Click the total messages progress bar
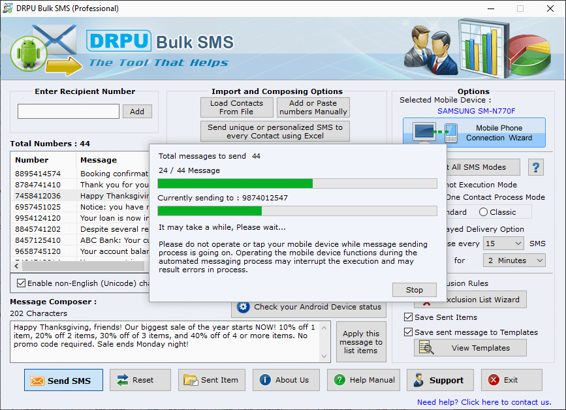The image size is (566, 410). point(298,183)
